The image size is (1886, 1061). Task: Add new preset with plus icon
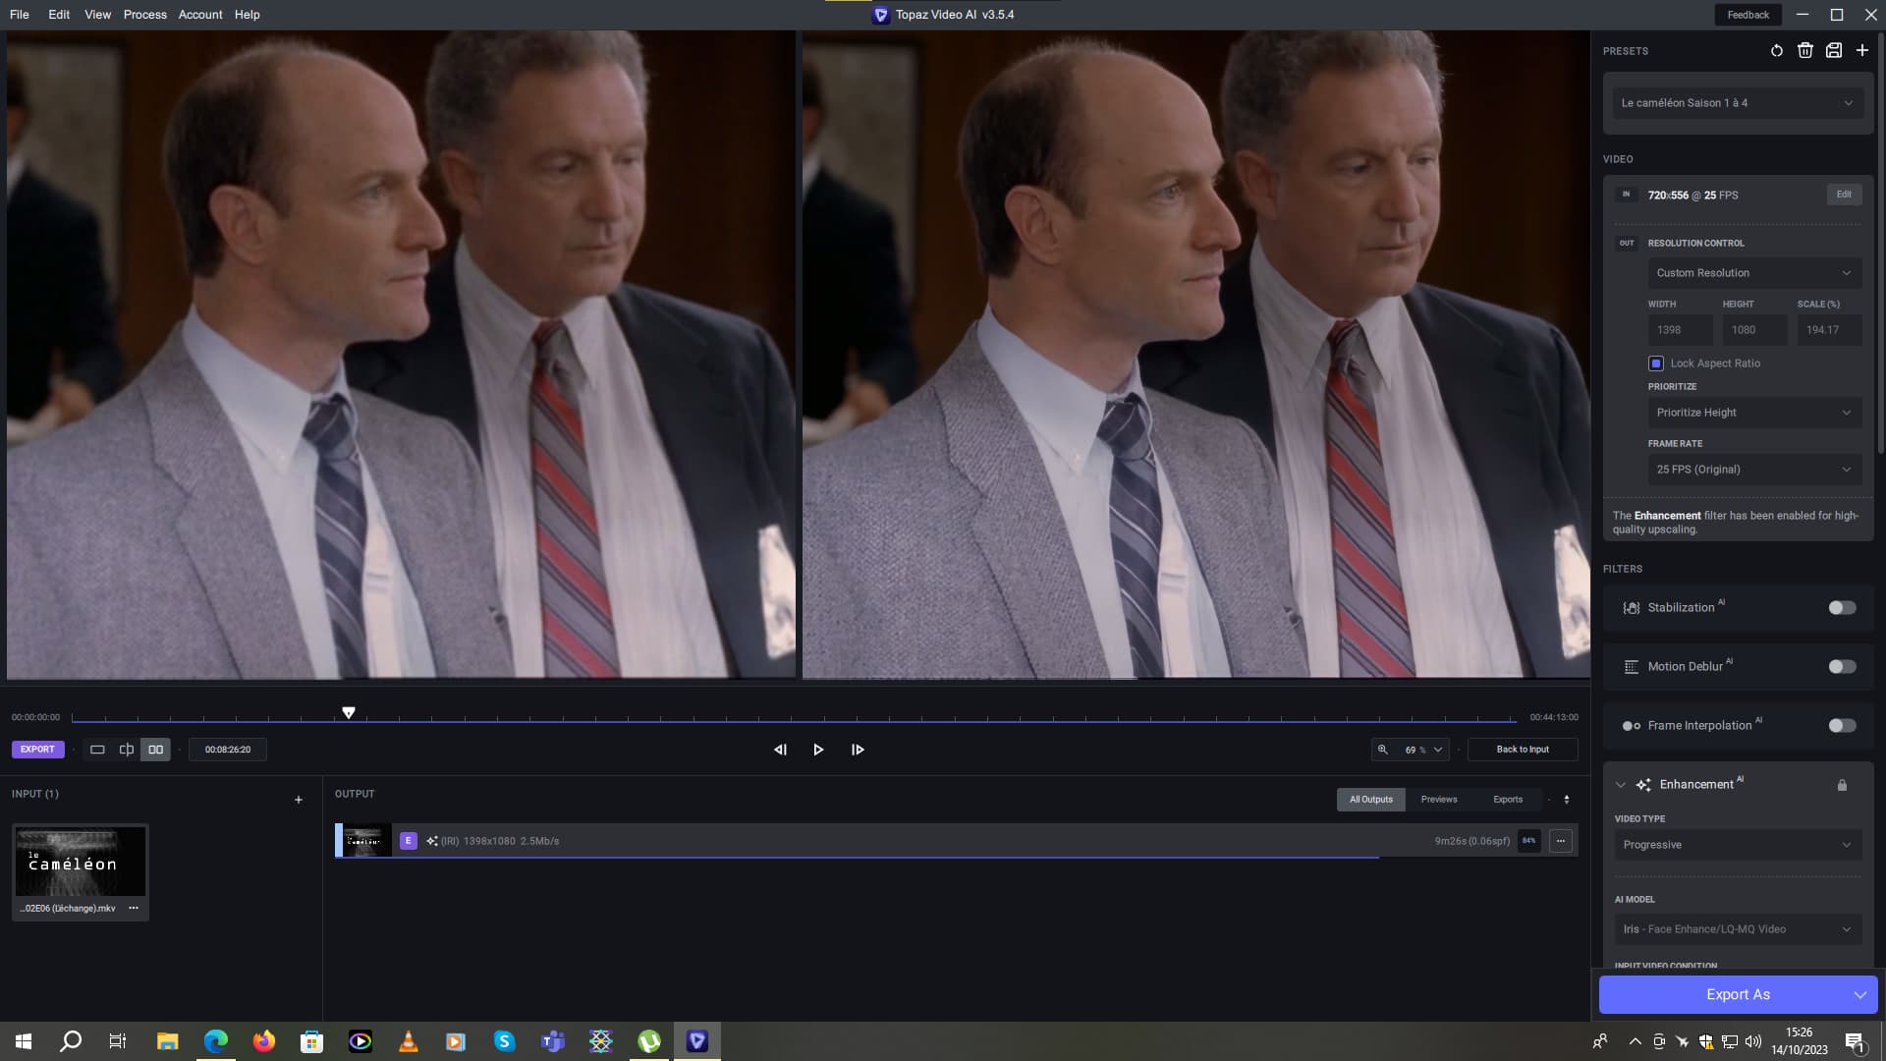click(x=1861, y=51)
